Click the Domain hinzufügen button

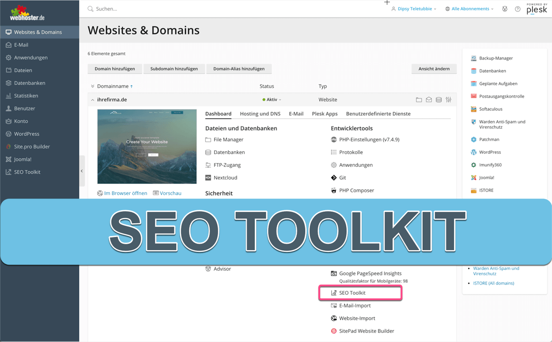[115, 68]
